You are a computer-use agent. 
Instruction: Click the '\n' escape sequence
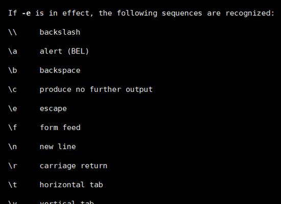coord(13,147)
